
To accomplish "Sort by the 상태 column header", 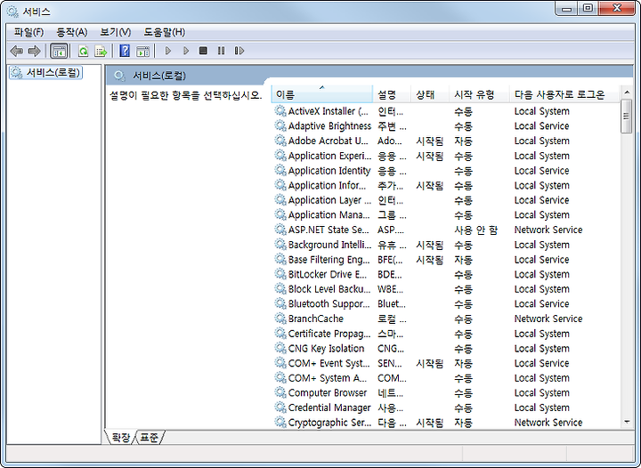I will tap(430, 94).
